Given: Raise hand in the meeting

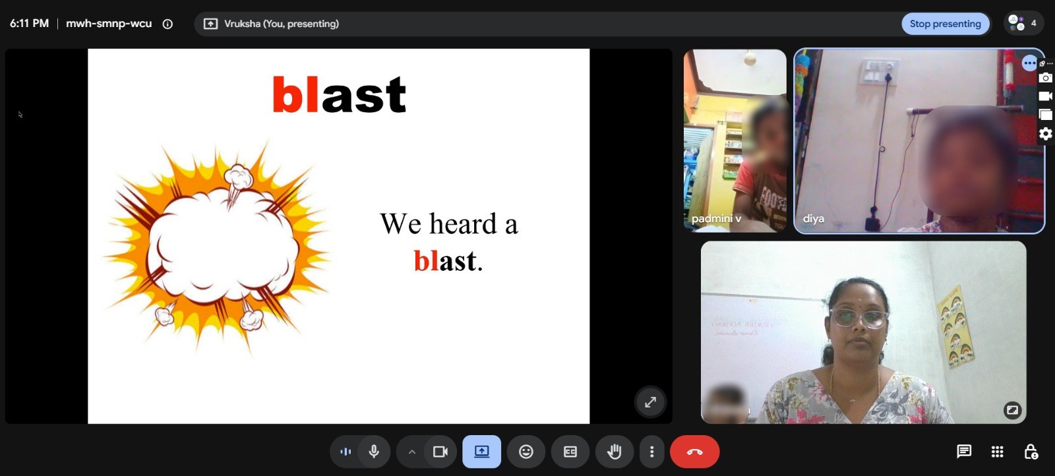Looking at the screenshot, I should 614,452.
